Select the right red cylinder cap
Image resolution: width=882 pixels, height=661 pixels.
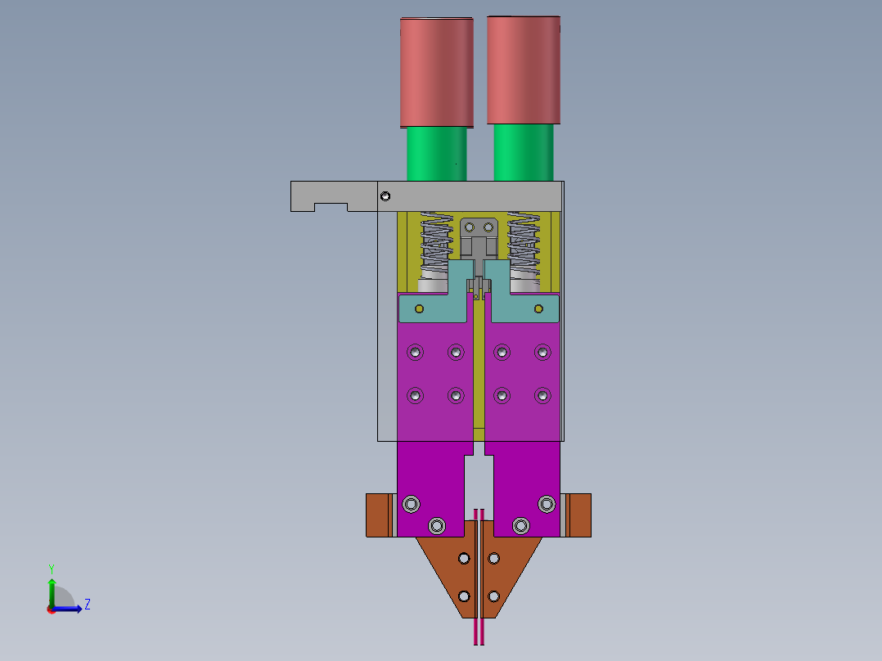tap(523, 70)
